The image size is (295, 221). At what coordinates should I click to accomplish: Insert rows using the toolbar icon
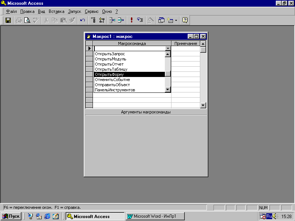click(112, 20)
